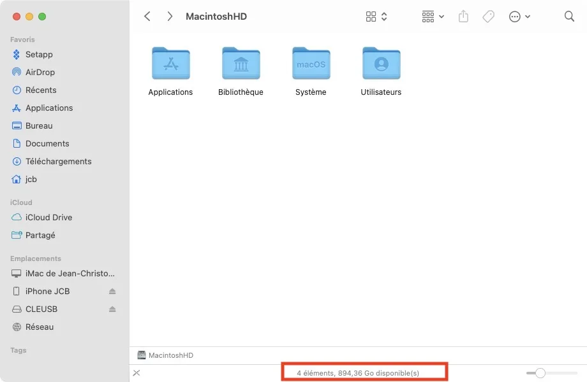The image size is (587, 382).
Task: Click the tools icon in status bar
Action: click(137, 372)
